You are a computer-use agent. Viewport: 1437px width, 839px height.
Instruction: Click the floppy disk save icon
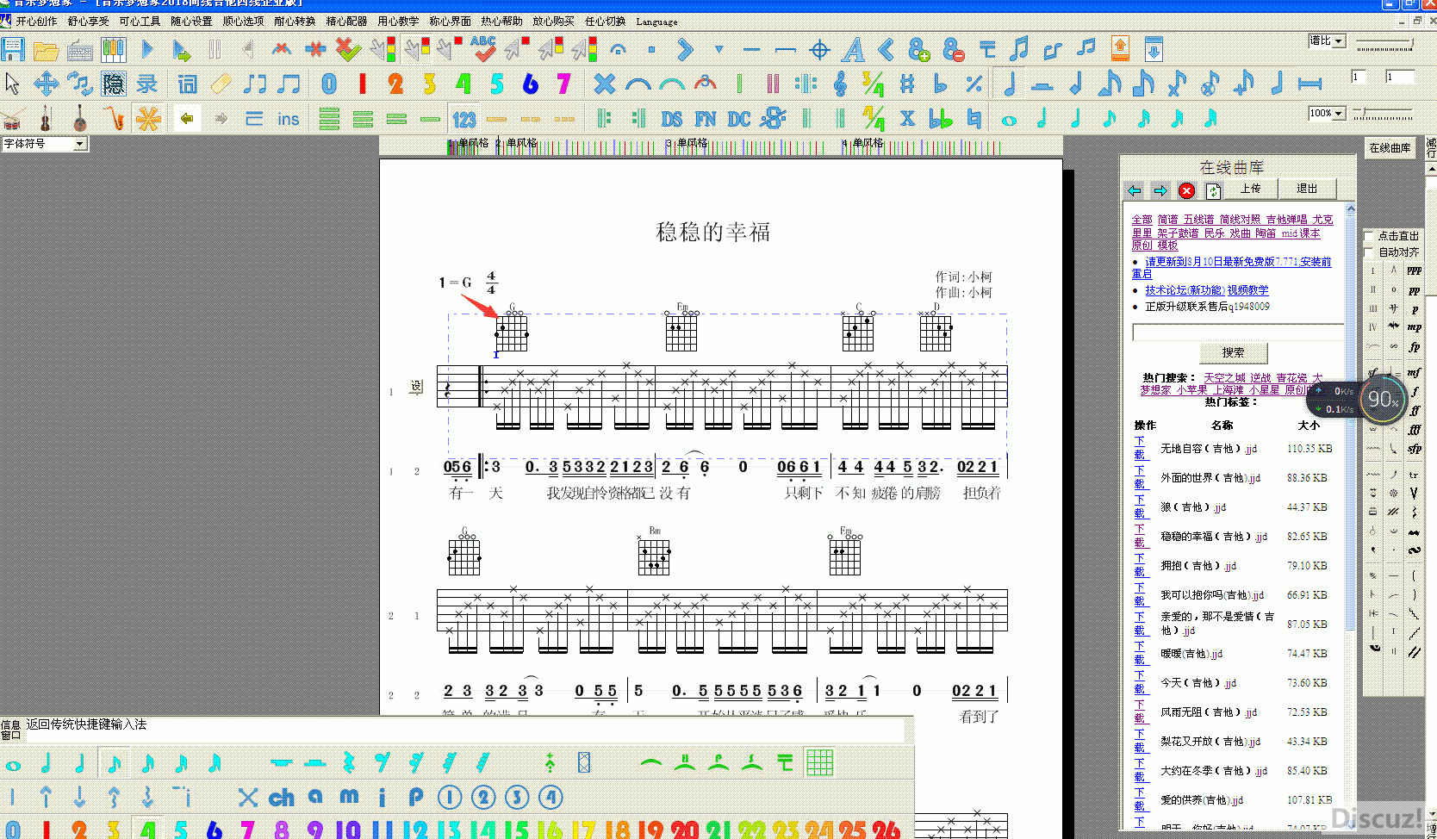[13, 49]
